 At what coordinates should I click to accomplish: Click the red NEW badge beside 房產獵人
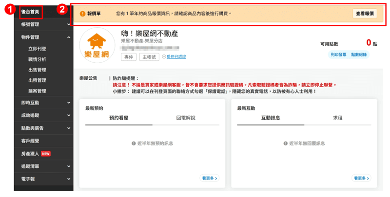tap(46, 154)
